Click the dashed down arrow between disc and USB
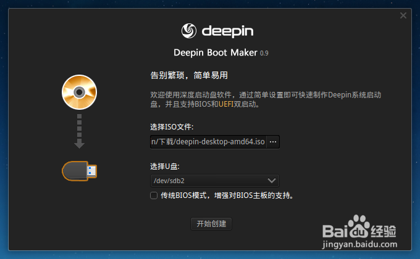420x259 pixels. tap(79, 131)
